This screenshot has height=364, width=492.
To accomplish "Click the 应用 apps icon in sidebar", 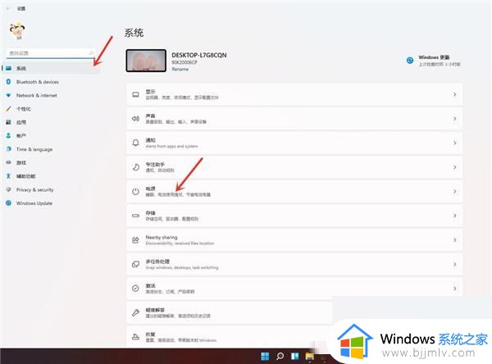I will 8,122.
